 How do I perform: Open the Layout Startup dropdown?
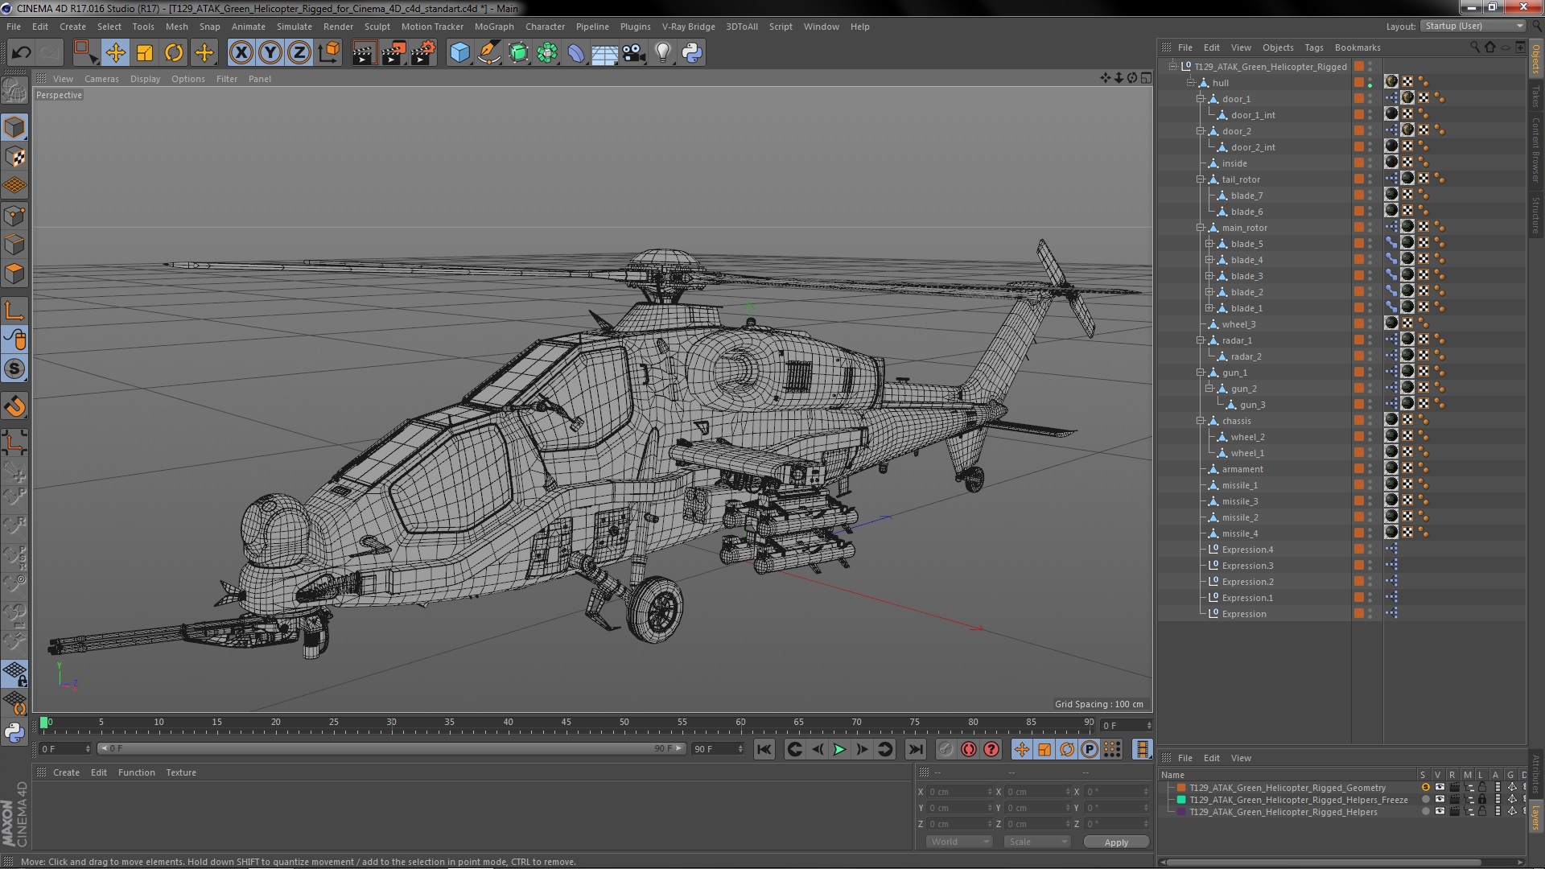[x=1473, y=26]
